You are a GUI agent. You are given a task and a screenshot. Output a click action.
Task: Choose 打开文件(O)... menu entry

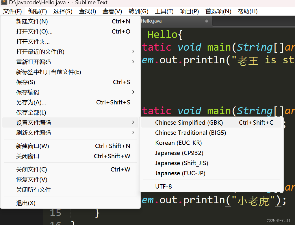70,32
